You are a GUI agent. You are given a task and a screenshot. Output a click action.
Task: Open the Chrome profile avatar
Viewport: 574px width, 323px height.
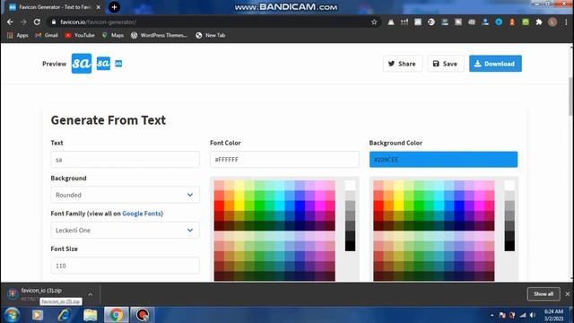pos(552,22)
